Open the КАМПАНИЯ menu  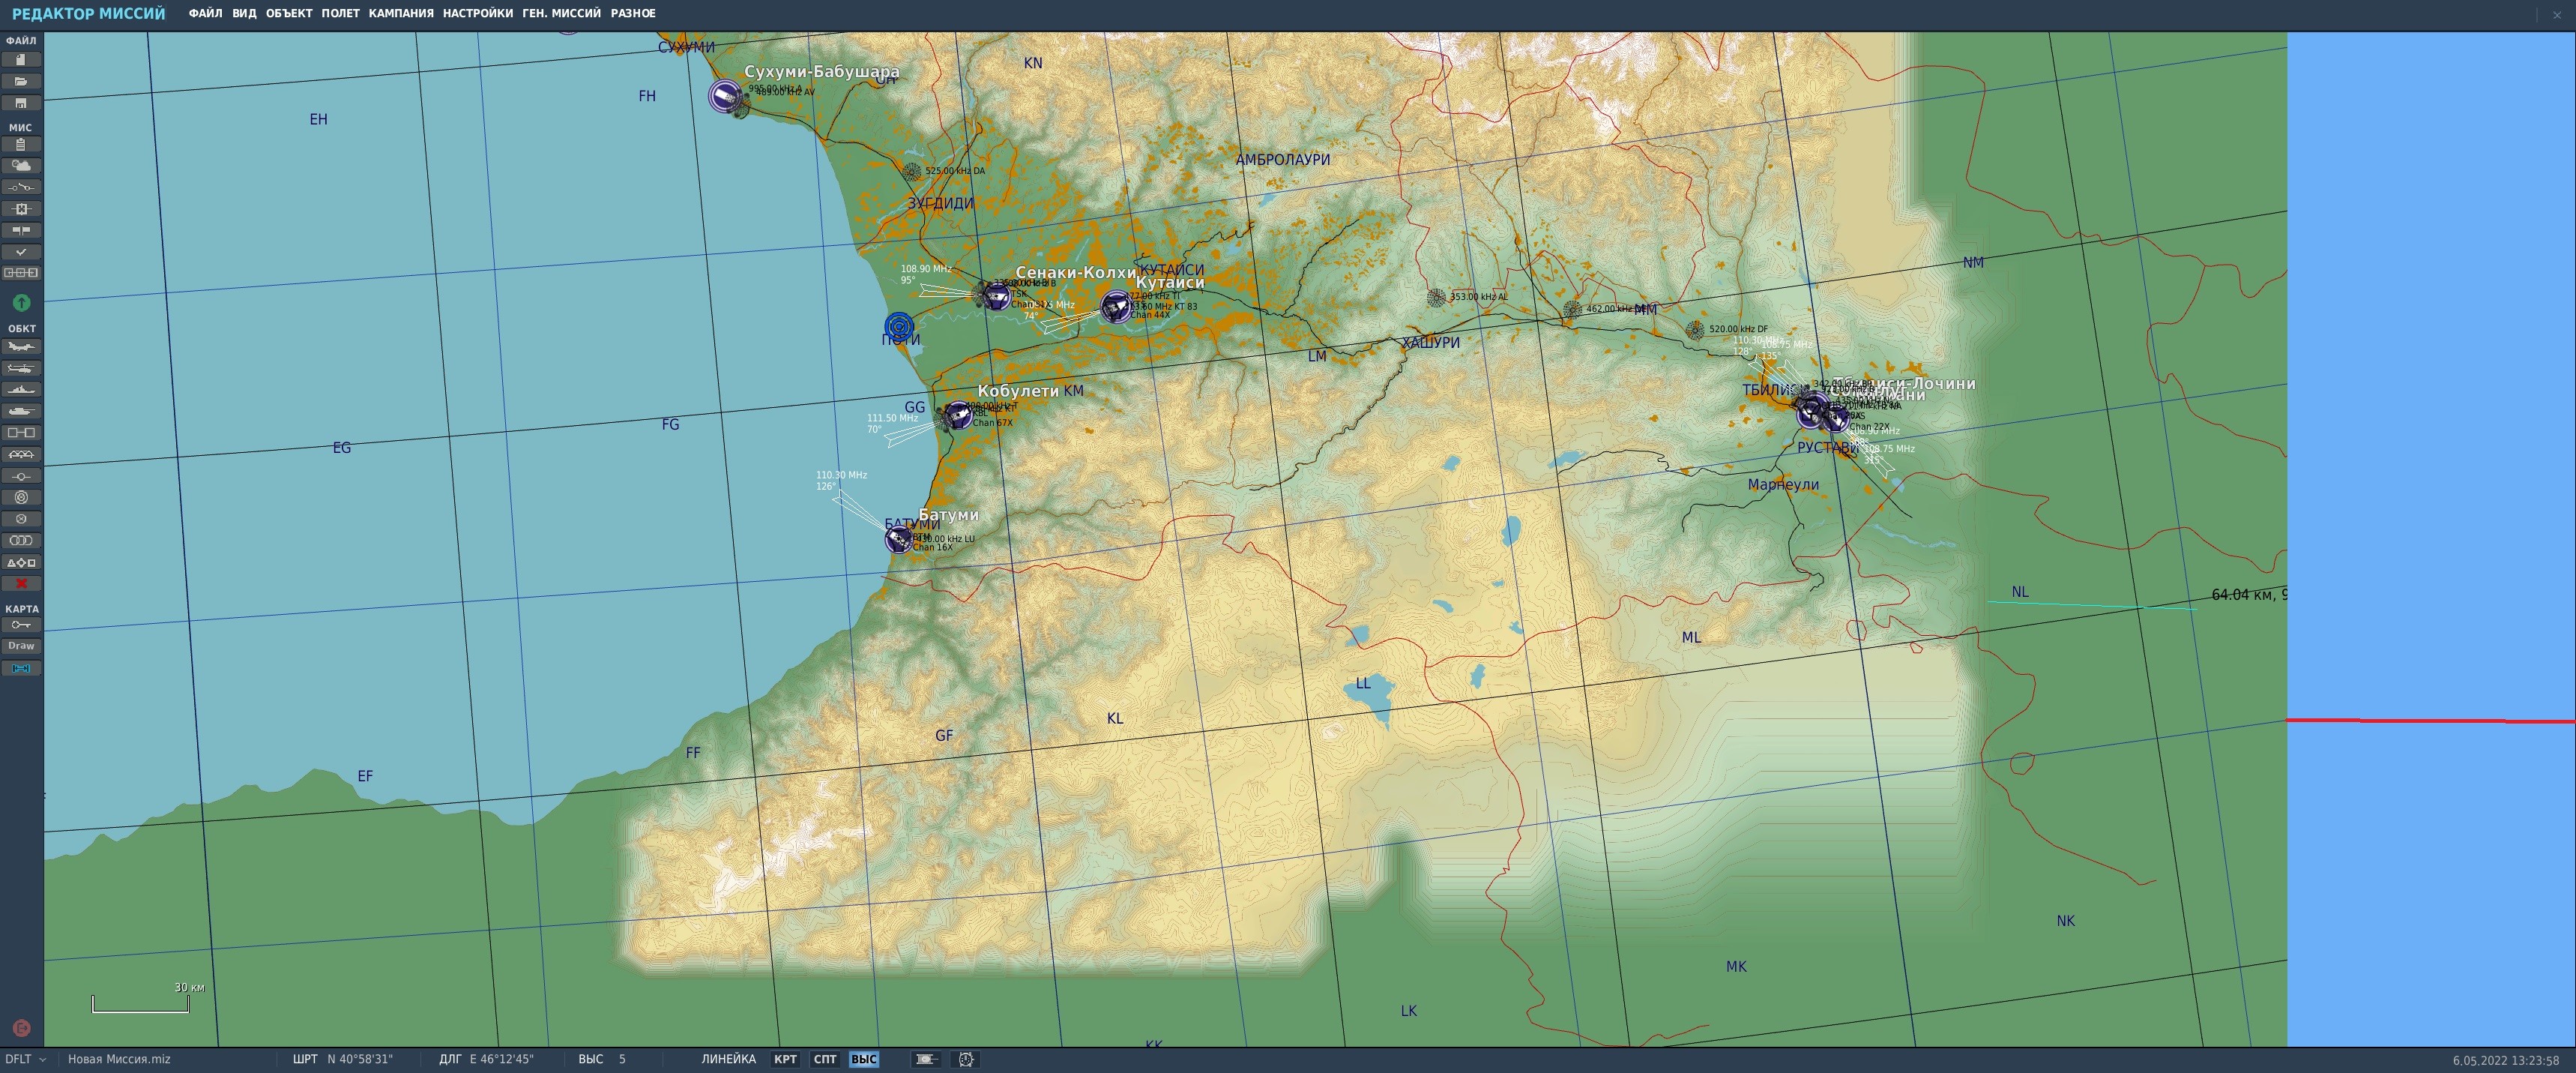[401, 13]
